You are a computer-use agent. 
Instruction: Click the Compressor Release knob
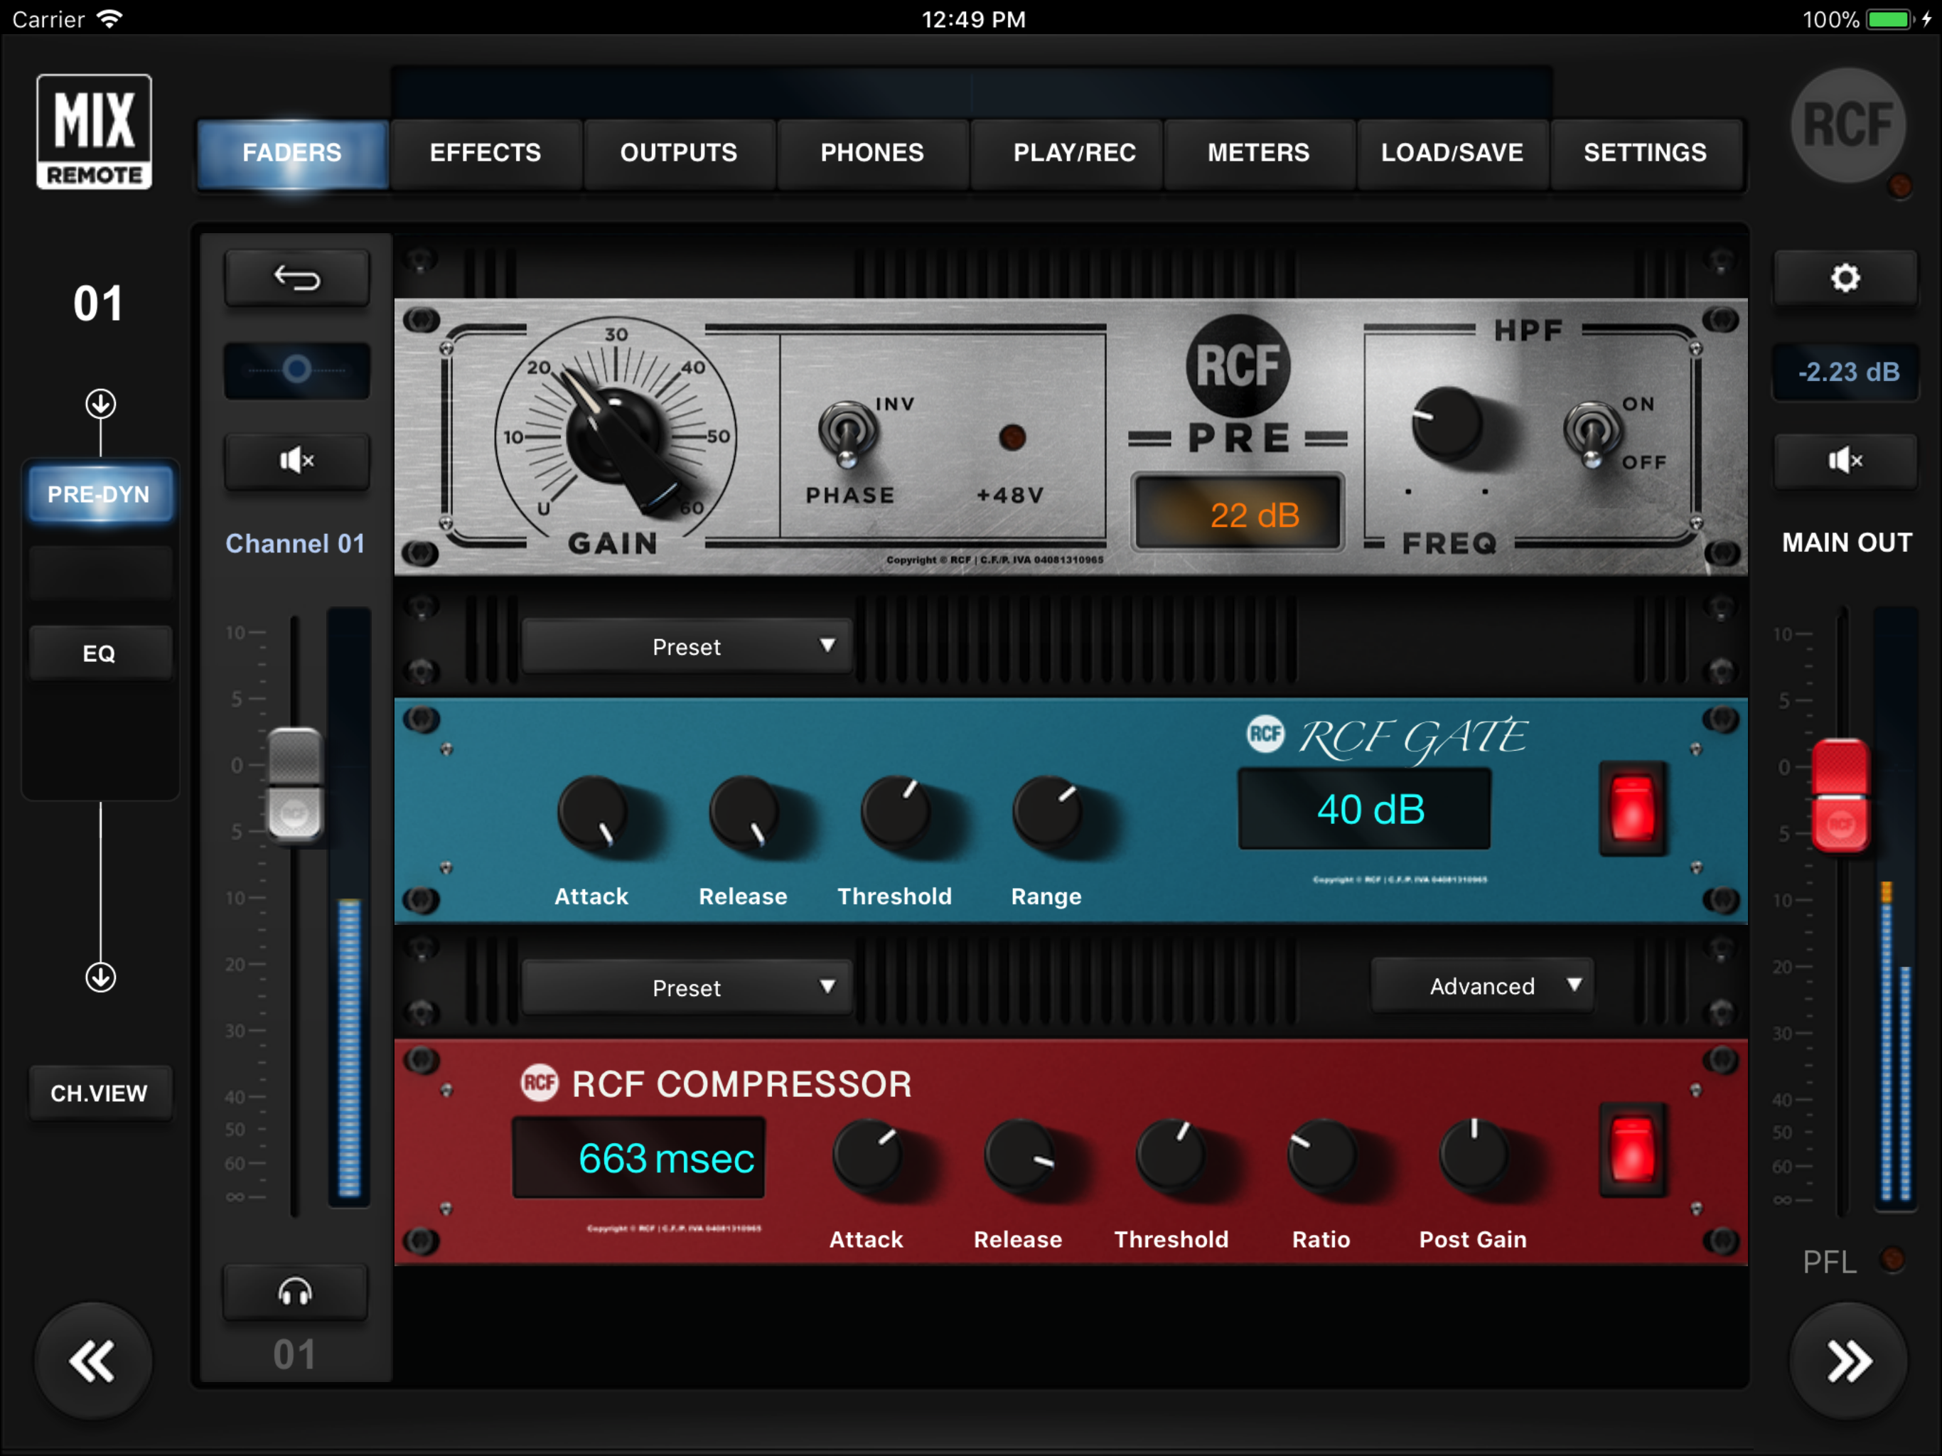click(x=1019, y=1155)
